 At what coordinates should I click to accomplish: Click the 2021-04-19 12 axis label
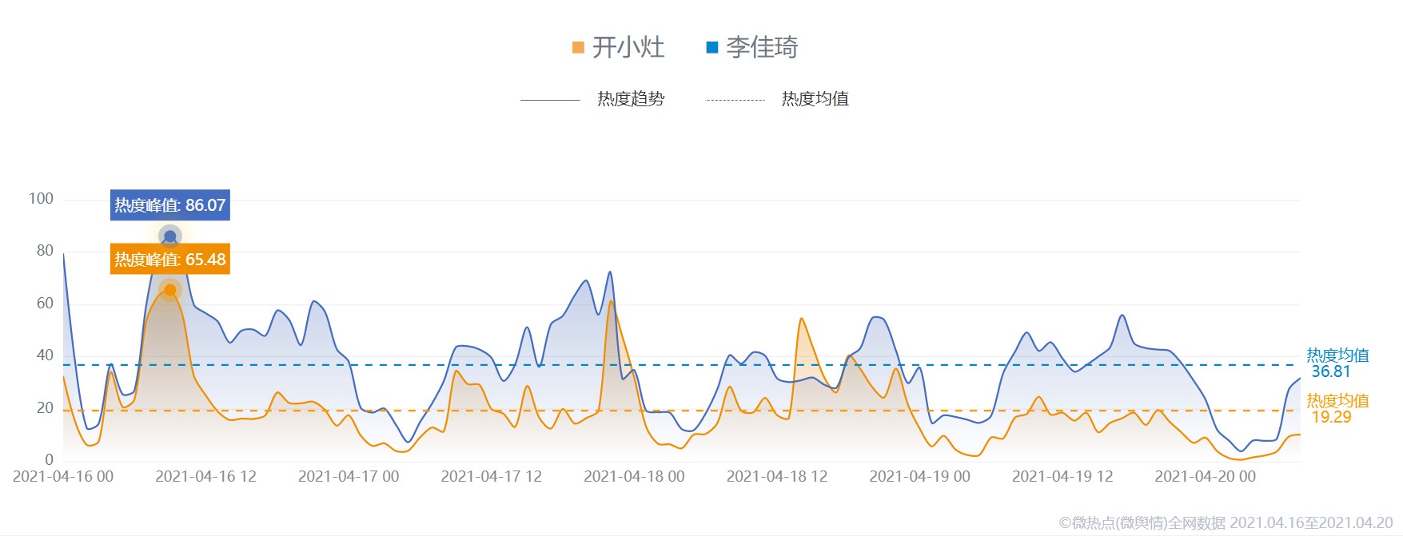click(1062, 477)
